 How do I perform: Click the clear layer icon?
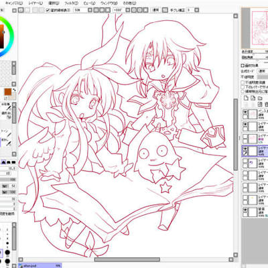260,105
